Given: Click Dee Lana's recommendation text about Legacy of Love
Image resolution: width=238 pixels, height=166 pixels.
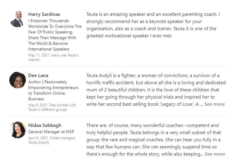Looking at the screenshot, I should pos(156,90).
